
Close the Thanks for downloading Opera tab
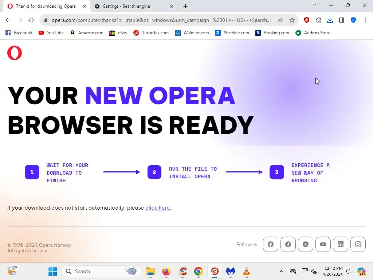[x=85, y=7]
